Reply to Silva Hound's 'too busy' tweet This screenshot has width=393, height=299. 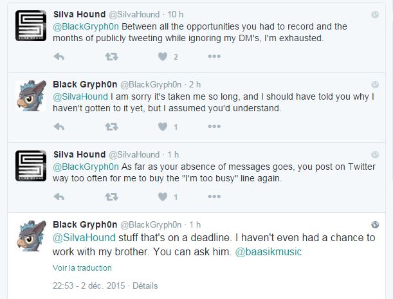[x=59, y=197]
